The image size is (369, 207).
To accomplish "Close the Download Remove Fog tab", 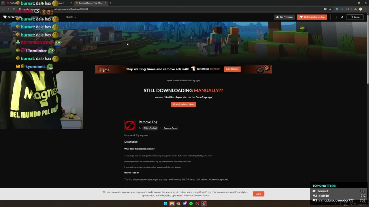I will click(x=106, y=3).
